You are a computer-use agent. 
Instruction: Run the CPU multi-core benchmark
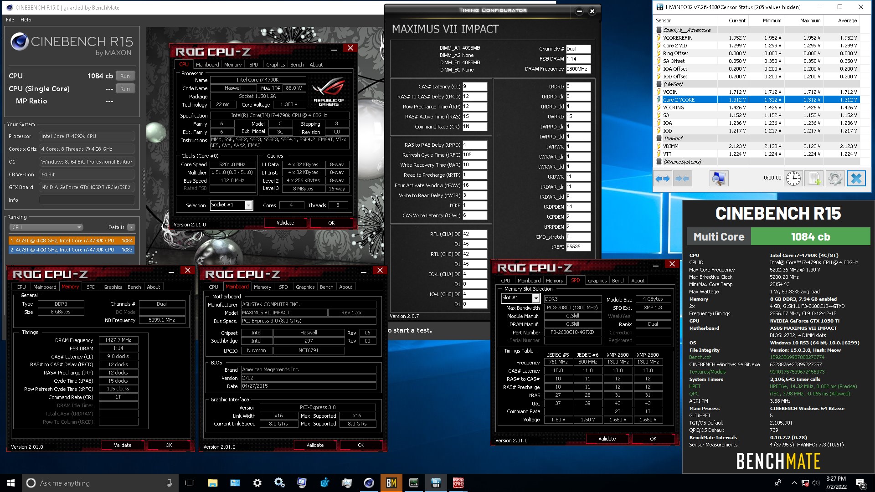tap(125, 76)
